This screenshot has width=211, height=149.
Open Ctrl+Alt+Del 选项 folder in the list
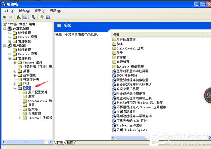tap(128, 48)
